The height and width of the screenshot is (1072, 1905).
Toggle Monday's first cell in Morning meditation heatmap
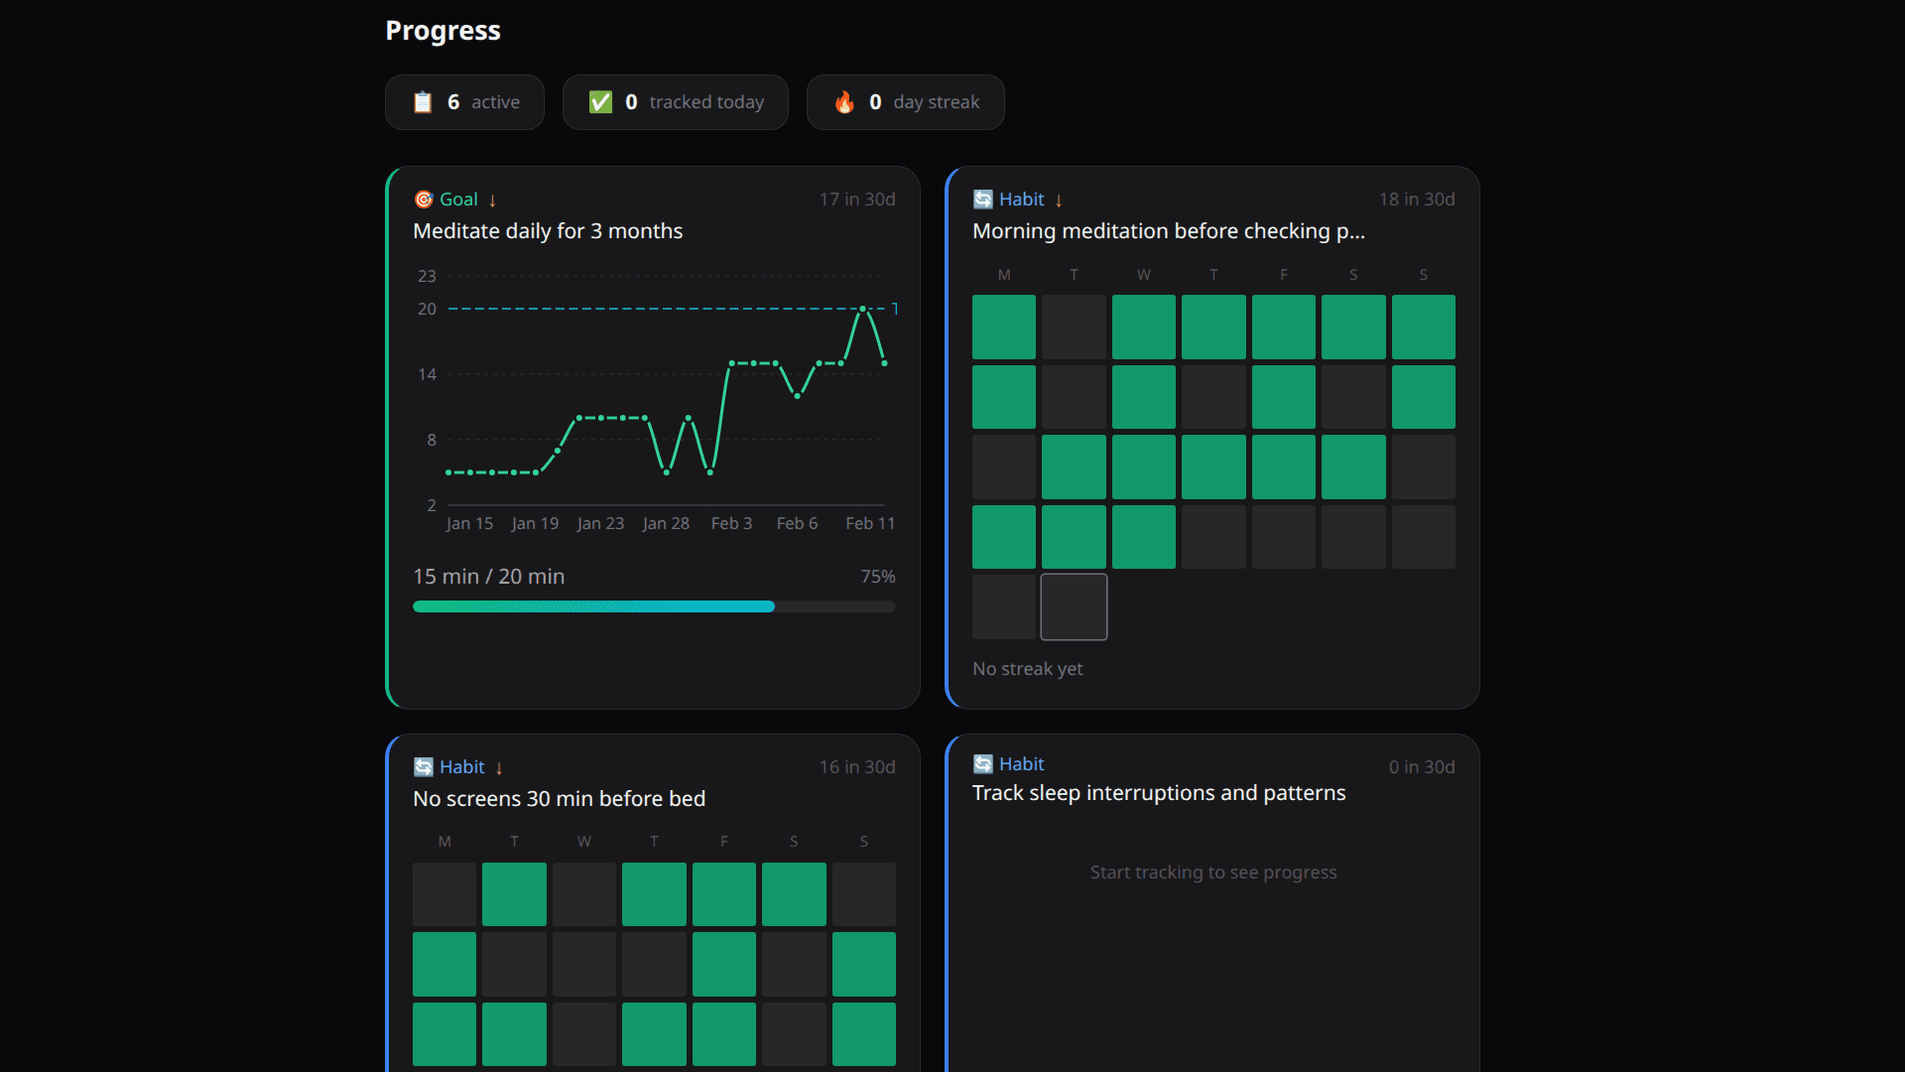click(1003, 327)
